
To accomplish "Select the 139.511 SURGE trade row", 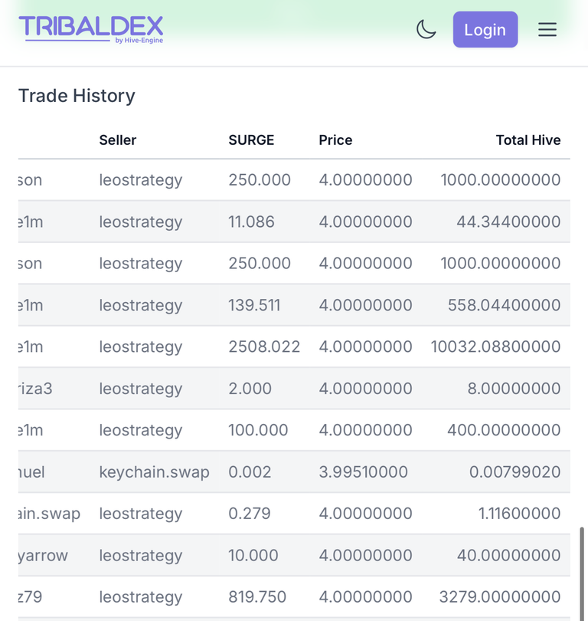I will pos(294,305).
